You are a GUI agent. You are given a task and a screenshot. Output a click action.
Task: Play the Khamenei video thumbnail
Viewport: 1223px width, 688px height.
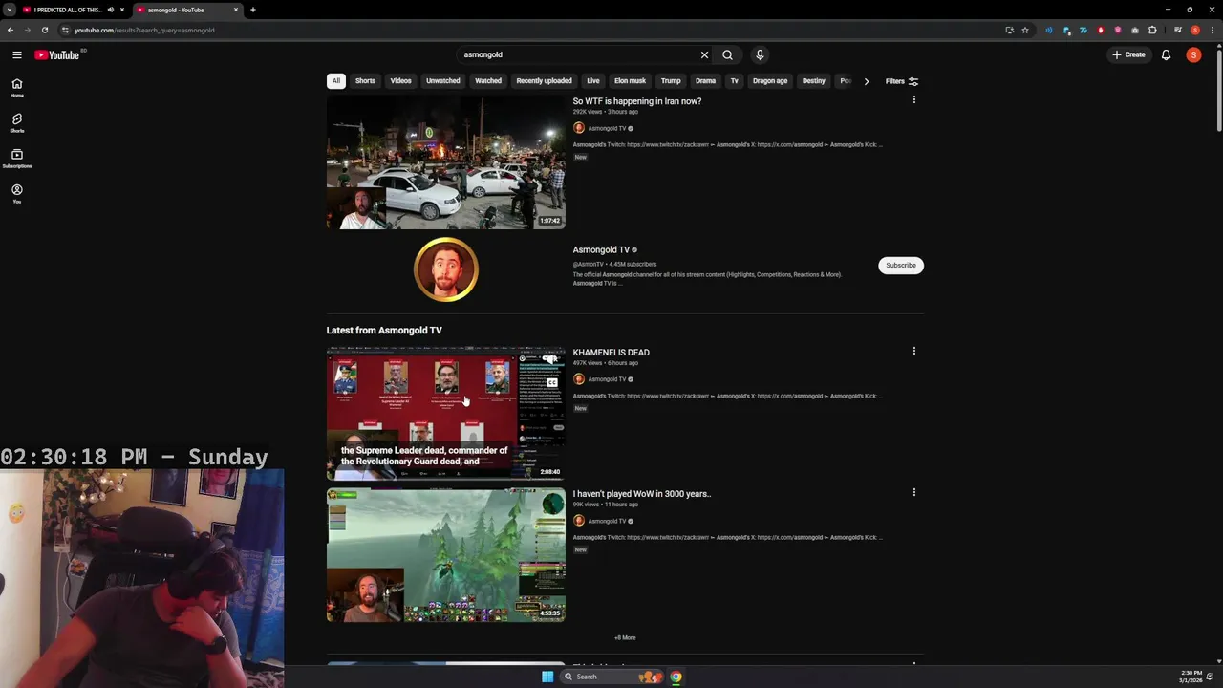446,414
